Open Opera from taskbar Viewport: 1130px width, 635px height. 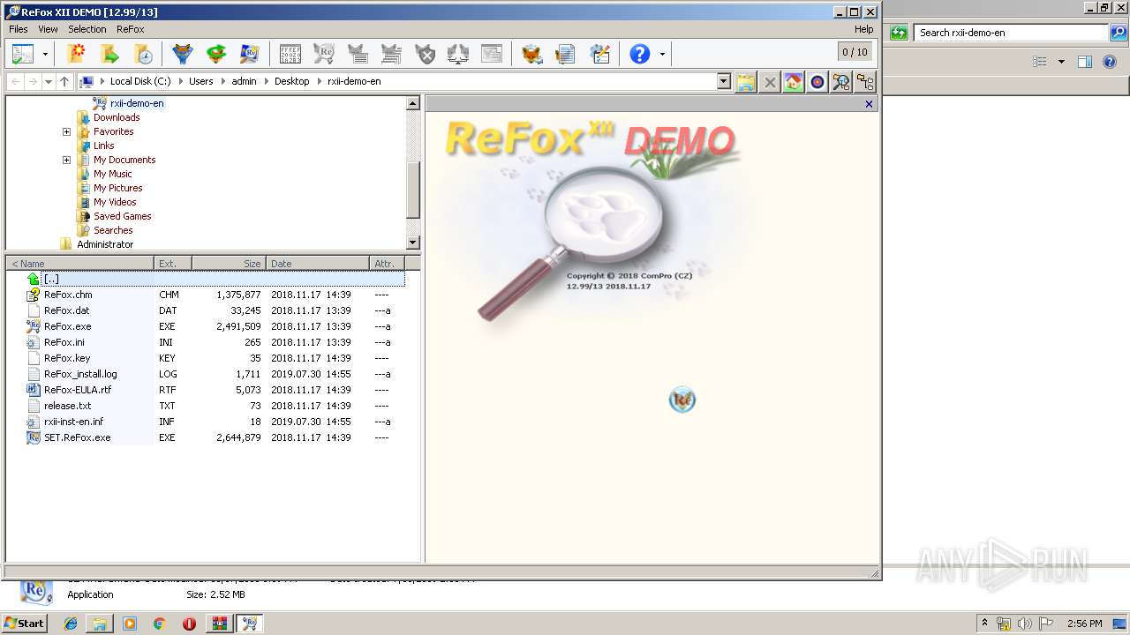(x=189, y=624)
